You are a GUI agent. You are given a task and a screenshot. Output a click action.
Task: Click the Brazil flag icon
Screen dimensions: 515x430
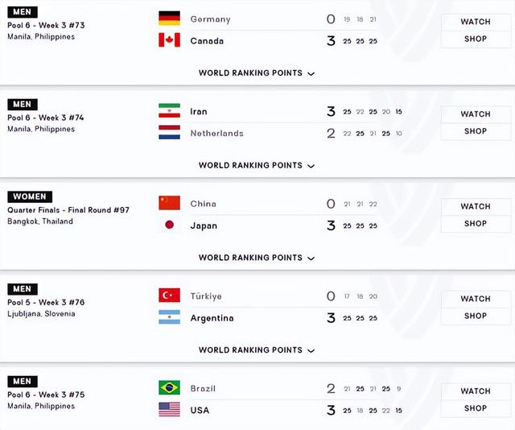[169, 388]
